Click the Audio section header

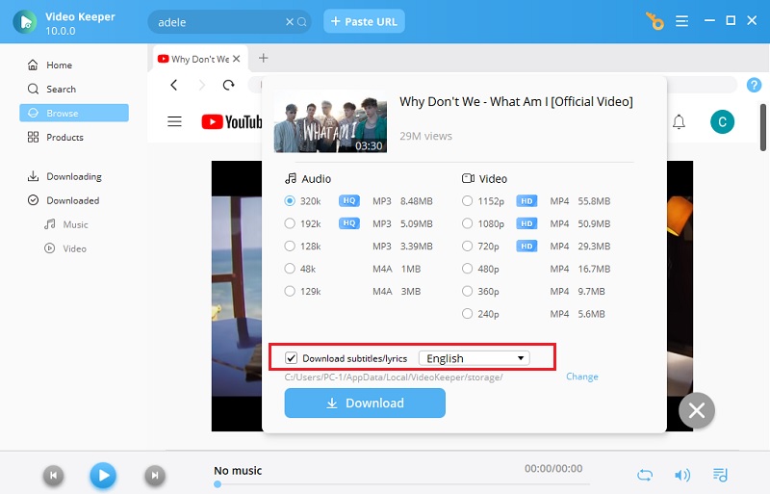coord(308,178)
